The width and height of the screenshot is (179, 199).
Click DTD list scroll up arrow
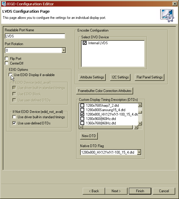tap(140, 105)
